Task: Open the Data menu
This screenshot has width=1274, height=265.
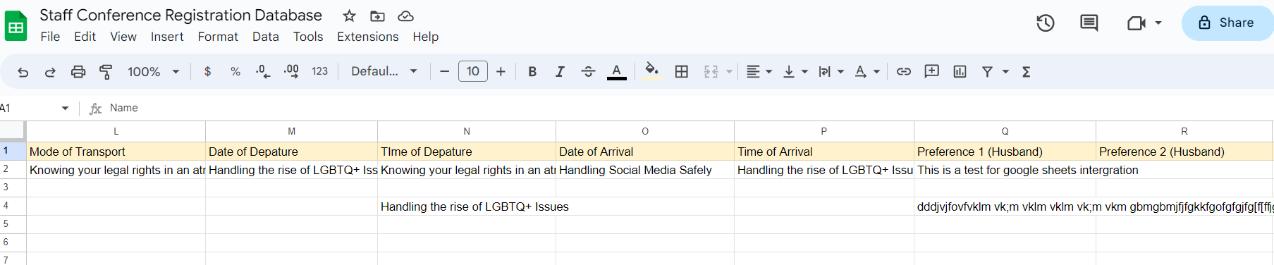Action: 266,37
